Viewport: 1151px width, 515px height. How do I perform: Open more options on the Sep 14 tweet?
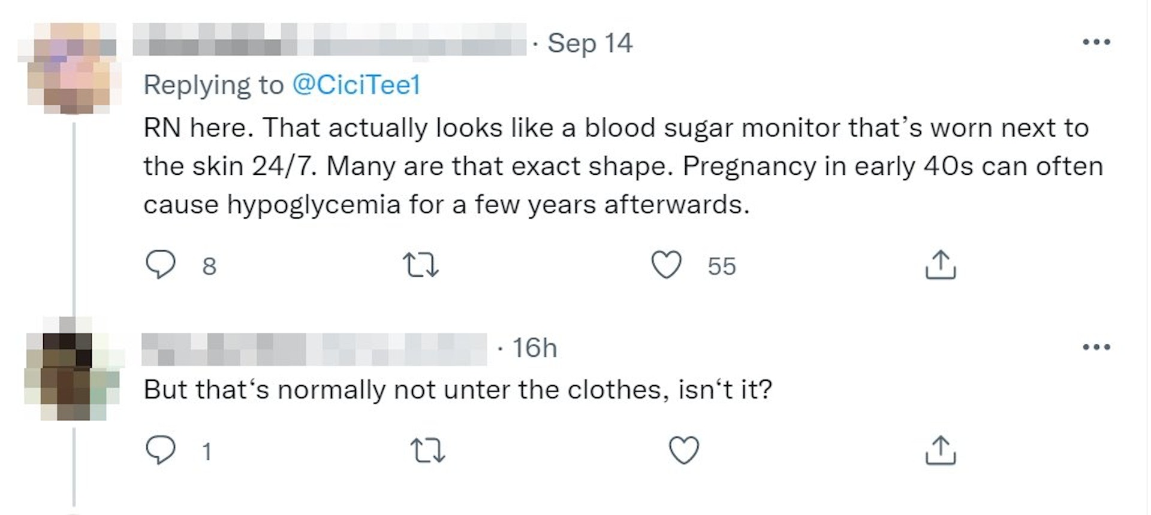[x=1096, y=42]
